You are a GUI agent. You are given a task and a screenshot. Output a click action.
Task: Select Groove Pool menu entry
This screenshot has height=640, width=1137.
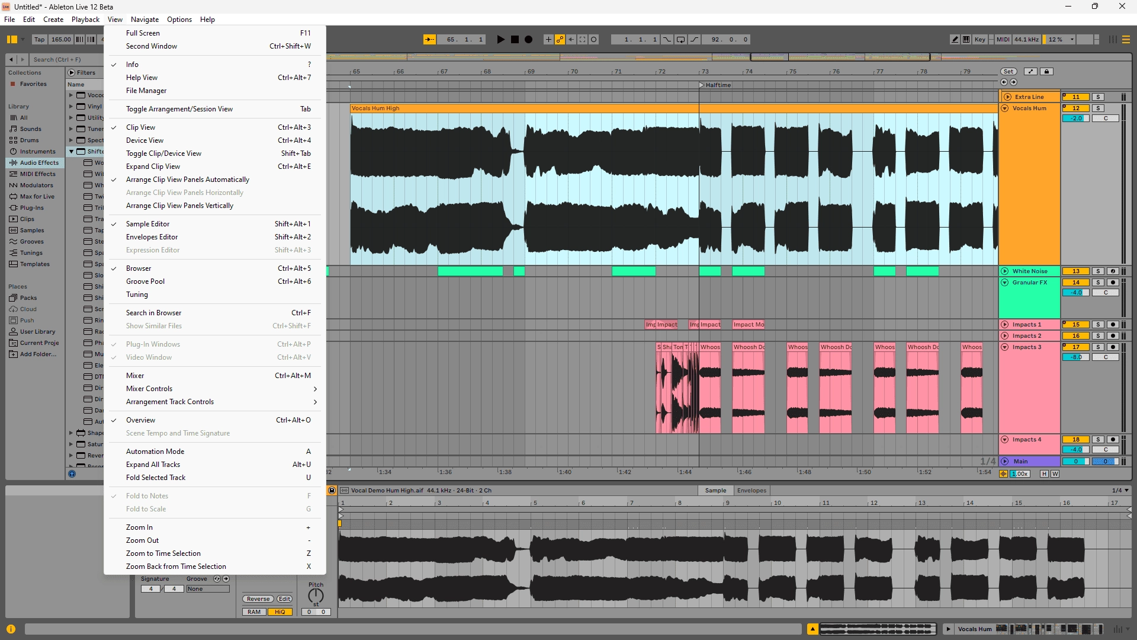[x=214, y=281]
